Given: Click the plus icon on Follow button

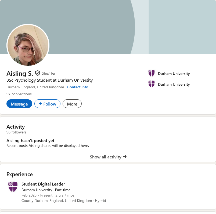Looking at the screenshot, I should pyautogui.click(x=40, y=104).
